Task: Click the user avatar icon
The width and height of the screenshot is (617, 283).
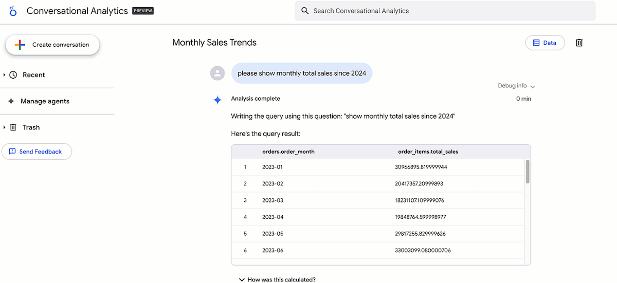Action: [x=217, y=73]
